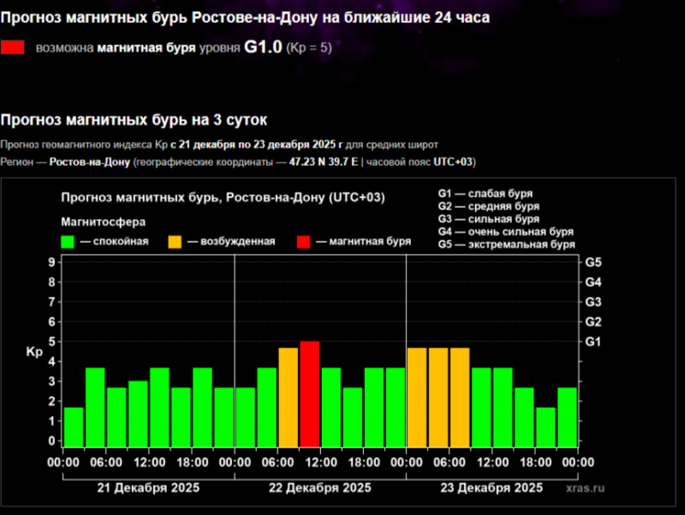The width and height of the screenshot is (685, 515).
Task: Click the yellow 'возбужденная' legend square
Action: tap(176, 241)
